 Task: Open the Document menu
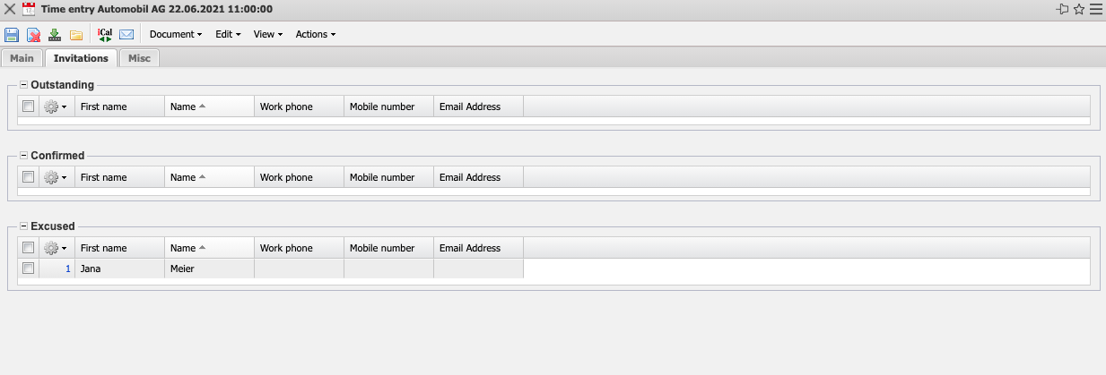(x=175, y=35)
